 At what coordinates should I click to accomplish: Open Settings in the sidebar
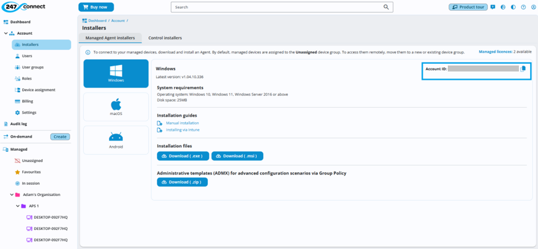[29, 113]
